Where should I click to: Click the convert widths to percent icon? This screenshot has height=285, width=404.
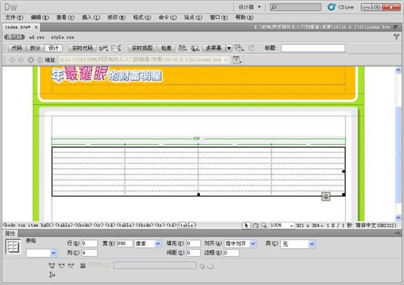click(71, 266)
